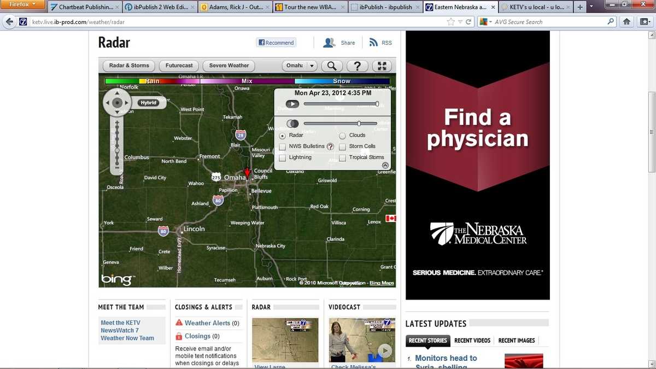
Task: Open the radar map search tool
Action: click(331, 66)
